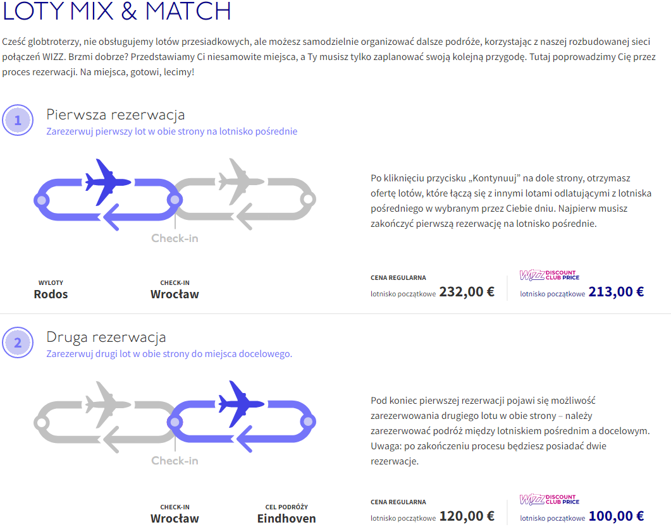Select the discount club price 213,00 €
Viewport: 671px width, 527px height.
(x=616, y=292)
